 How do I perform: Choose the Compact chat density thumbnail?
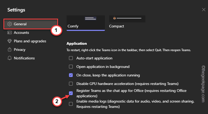[x=127, y=19]
